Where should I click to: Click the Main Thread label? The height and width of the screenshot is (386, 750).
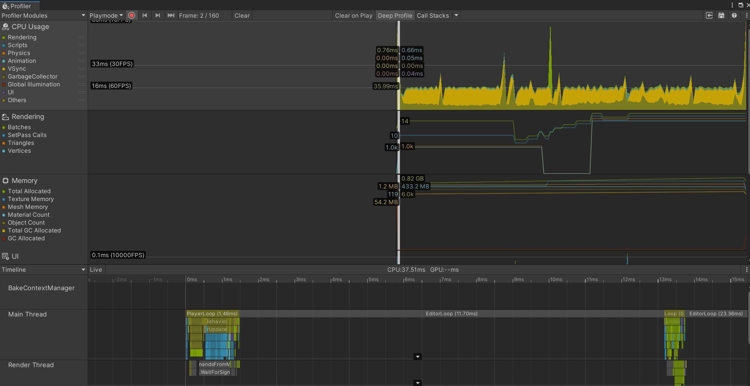28,314
